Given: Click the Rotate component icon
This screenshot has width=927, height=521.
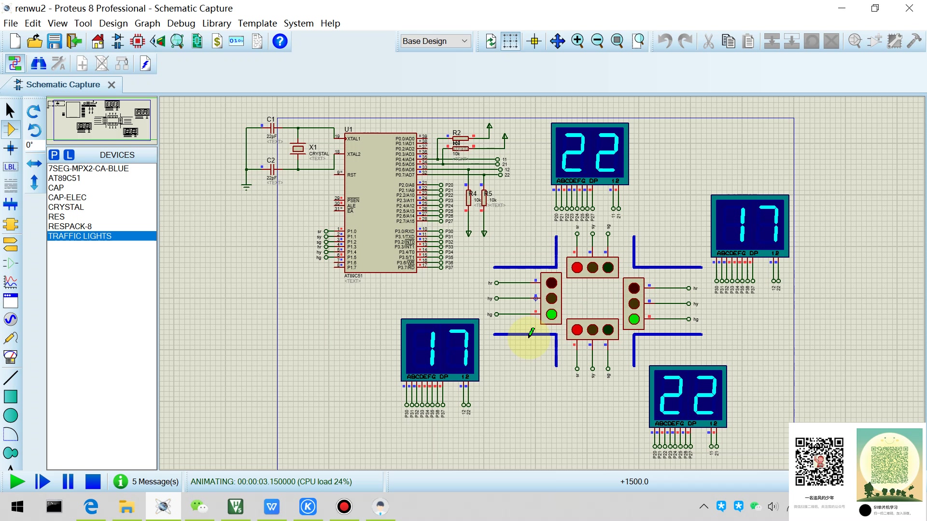Looking at the screenshot, I should pos(34,112).
